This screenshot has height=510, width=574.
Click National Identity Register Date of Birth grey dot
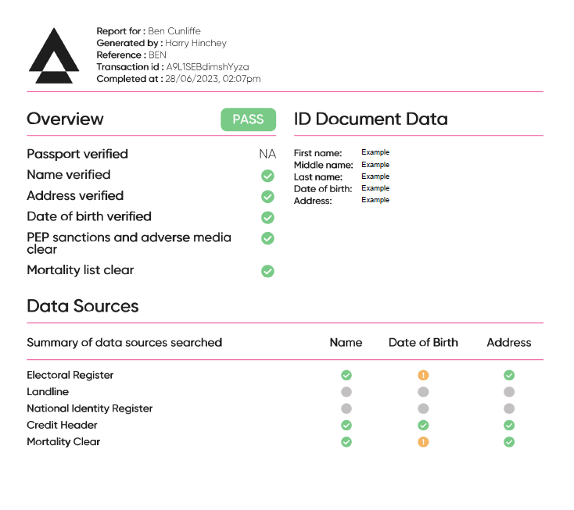tap(423, 408)
